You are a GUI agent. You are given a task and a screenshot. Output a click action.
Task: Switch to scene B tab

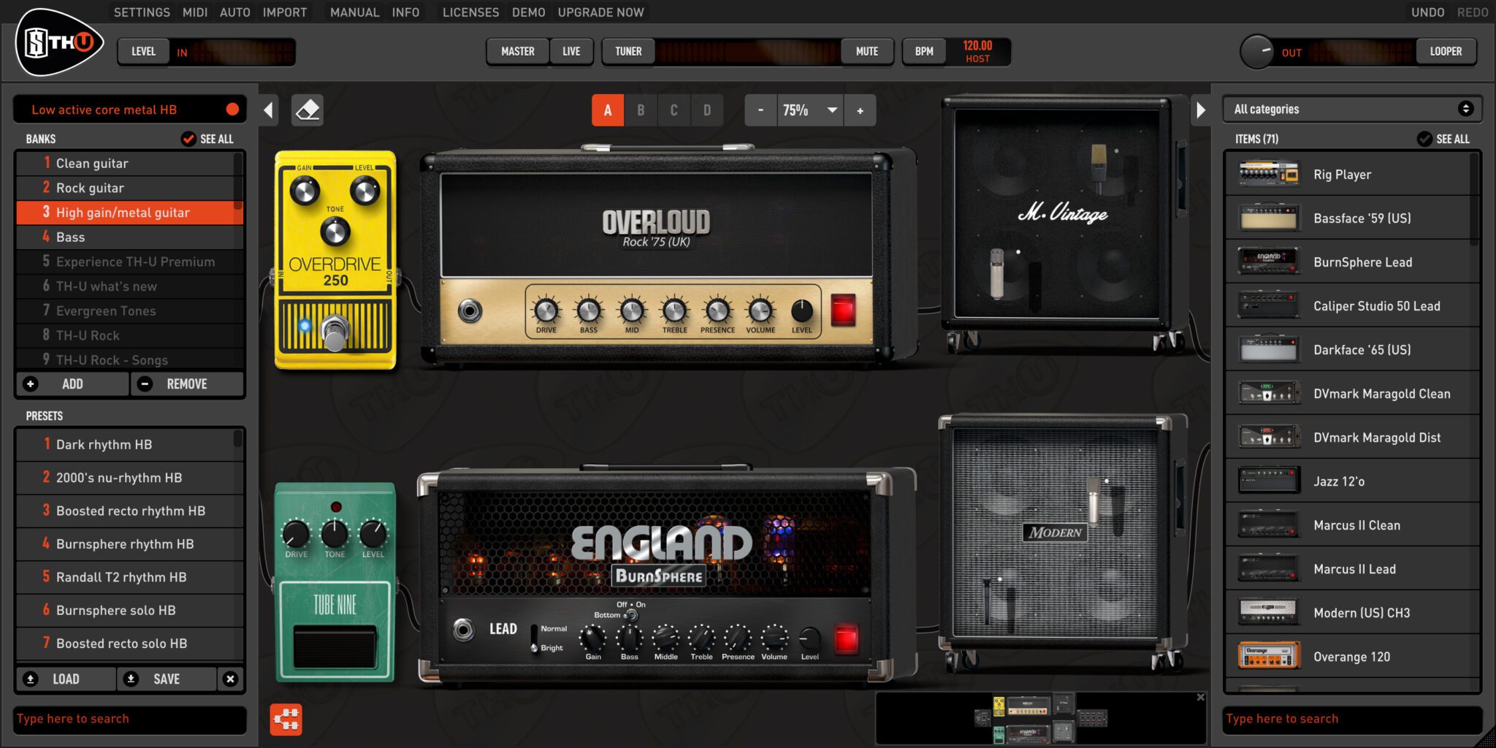[x=641, y=110]
